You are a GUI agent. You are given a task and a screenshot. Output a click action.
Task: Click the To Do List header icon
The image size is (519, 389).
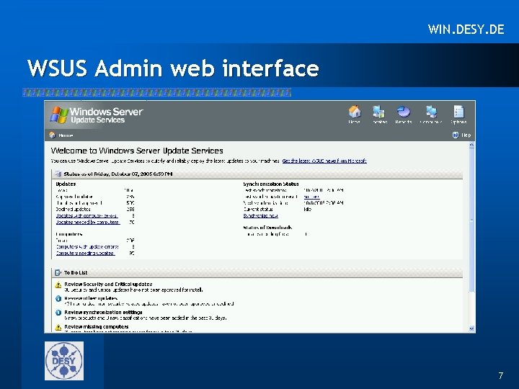click(x=58, y=272)
